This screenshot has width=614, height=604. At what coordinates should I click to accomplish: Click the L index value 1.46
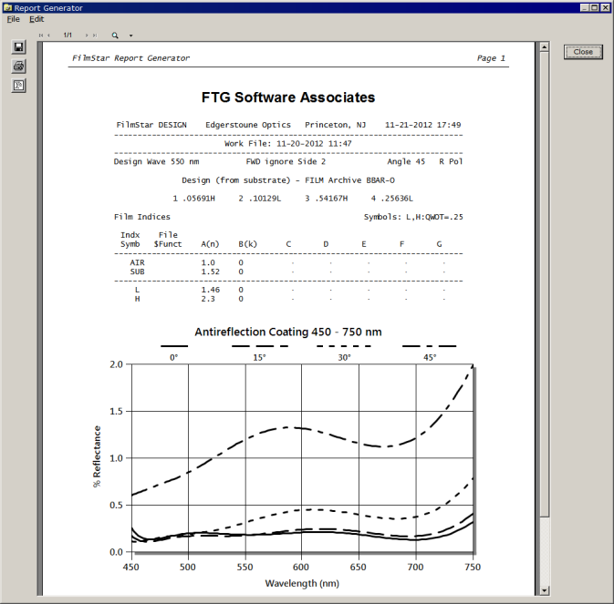pyautogui.click(x=210, y=290)
